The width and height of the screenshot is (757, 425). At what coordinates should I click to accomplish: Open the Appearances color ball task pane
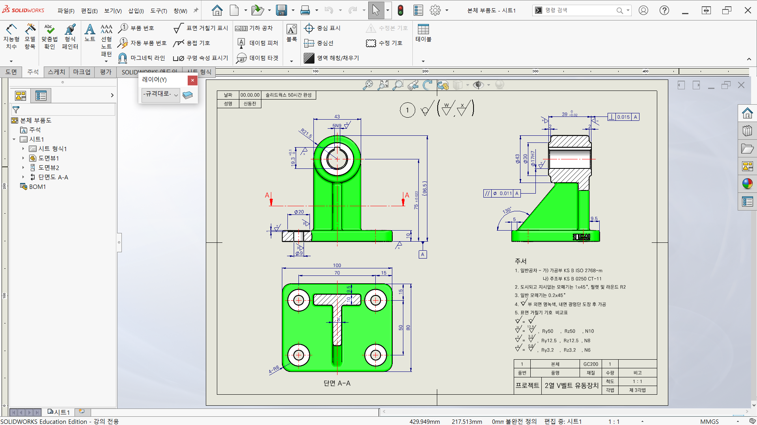(747, 183)
